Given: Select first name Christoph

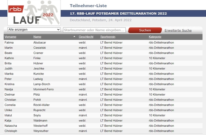Looking at the screenshot, I should pos(11,131).
